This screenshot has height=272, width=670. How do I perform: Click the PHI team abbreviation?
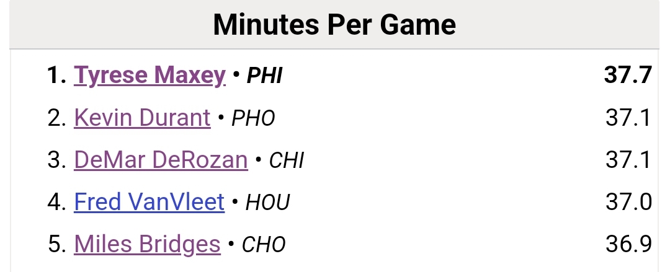click(x=264, y=76)
